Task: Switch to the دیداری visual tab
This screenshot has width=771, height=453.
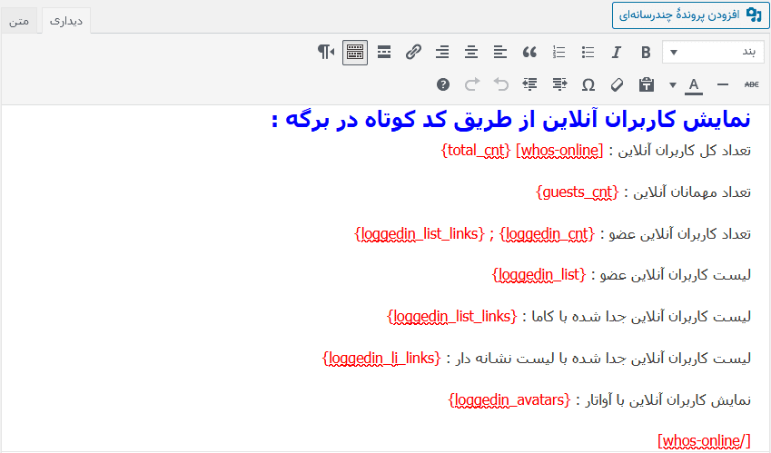Action: 66,21
